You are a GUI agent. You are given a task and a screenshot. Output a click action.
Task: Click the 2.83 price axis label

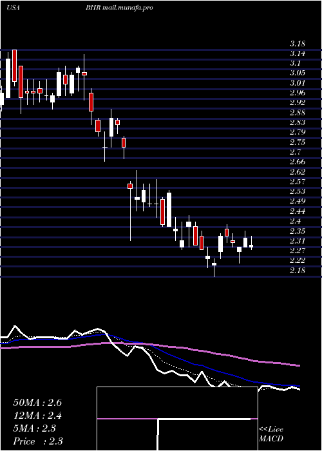pos(298,123)
